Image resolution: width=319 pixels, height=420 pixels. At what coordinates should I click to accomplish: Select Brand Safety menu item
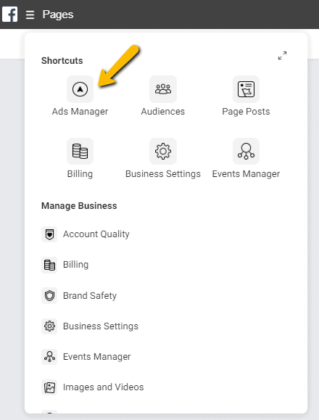[x=90, y=296]
